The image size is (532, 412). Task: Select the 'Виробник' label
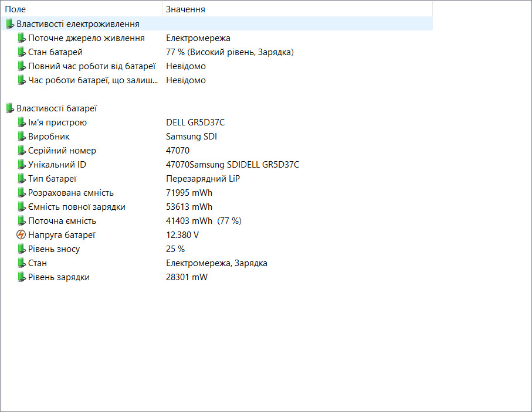click(x=49, y=137)
